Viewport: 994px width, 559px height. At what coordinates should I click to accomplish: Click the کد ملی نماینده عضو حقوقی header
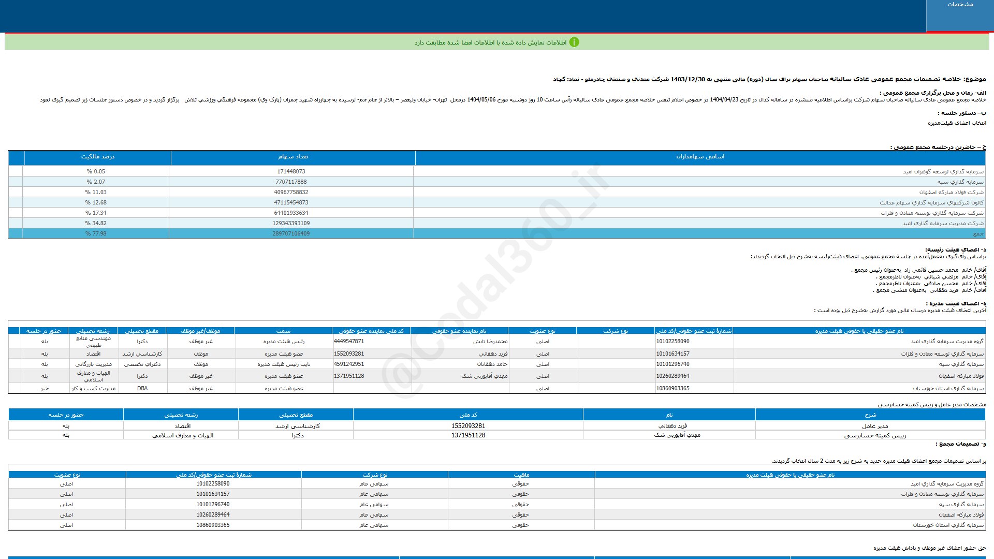coord(371,331)
